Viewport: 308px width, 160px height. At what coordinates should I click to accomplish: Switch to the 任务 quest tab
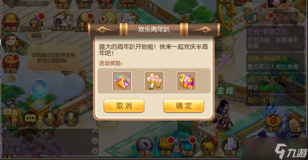click(x=260, y=18)
